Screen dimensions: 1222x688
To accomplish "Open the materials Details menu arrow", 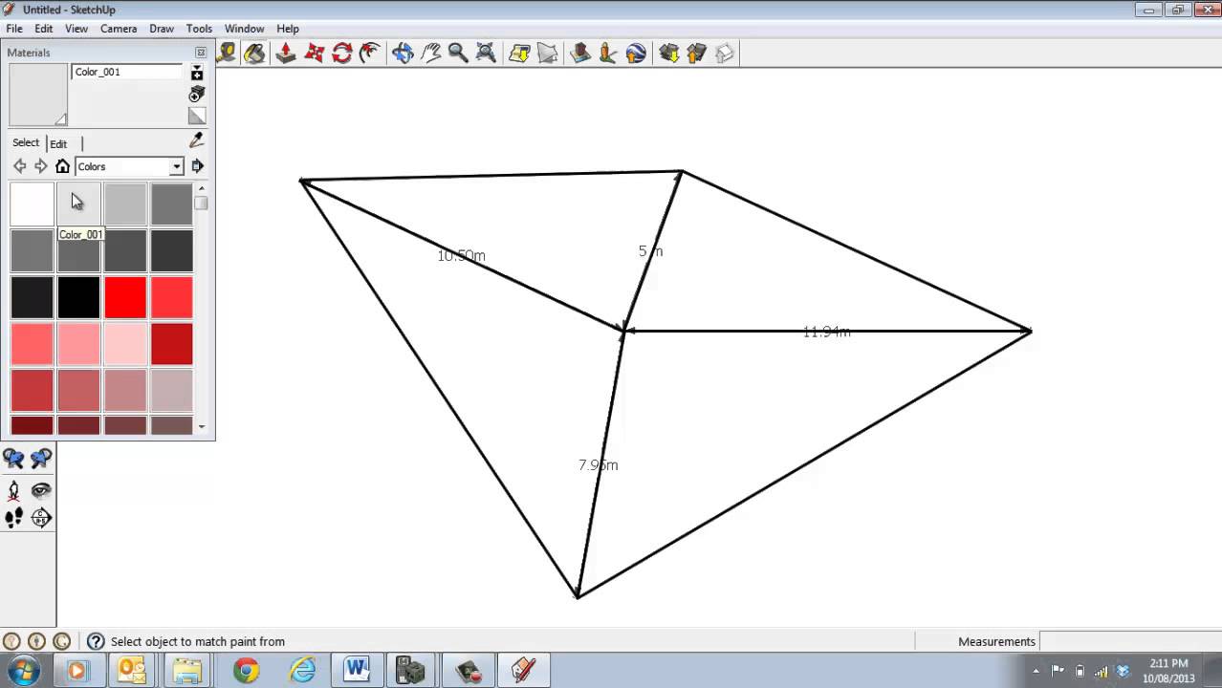I will pos(197,166).
